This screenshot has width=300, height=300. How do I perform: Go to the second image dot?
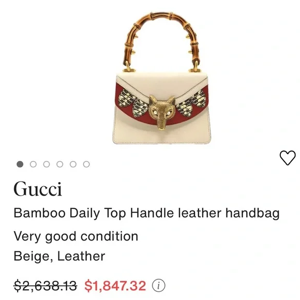pos(33,164)
